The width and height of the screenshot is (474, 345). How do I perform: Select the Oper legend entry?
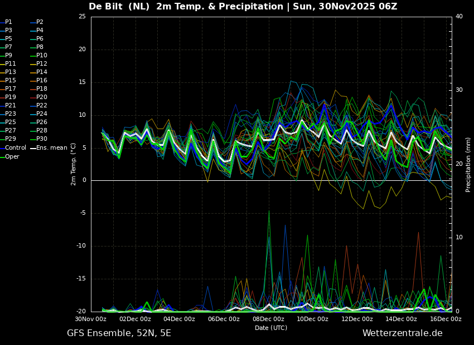(x=12, y=156)
